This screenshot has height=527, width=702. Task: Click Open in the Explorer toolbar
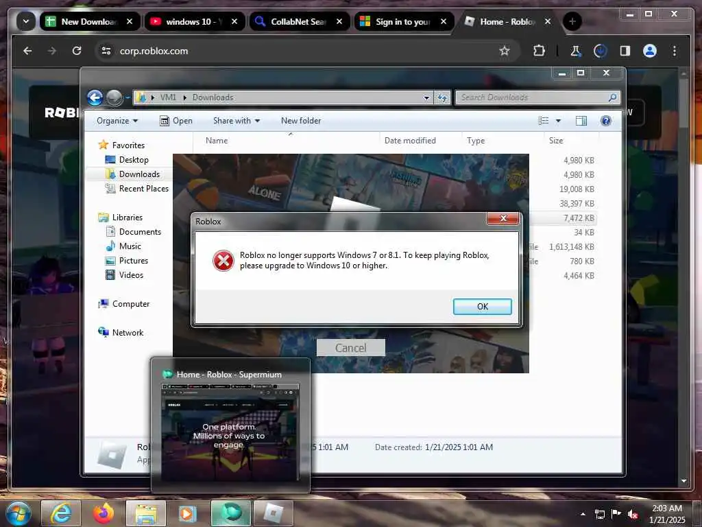176,121
